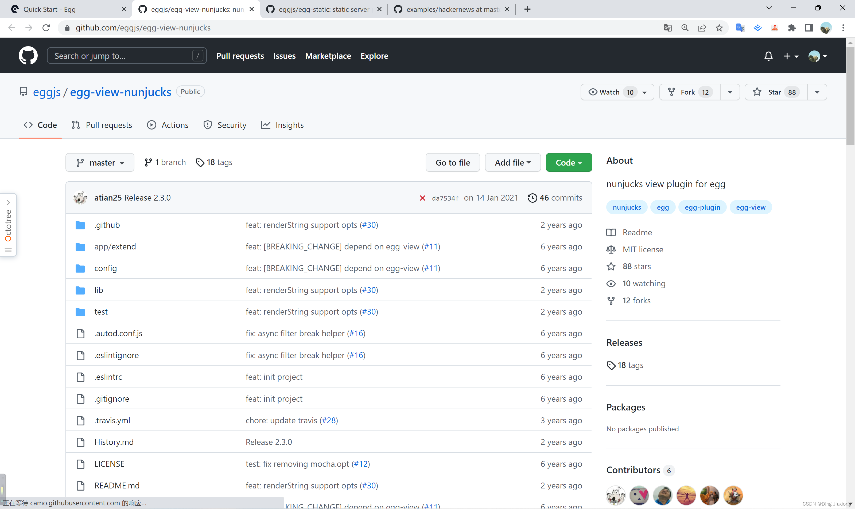Go back to previous page
This screenshot has height=509, width=855.
click(12, 28)
